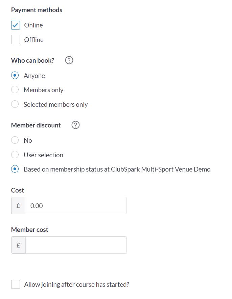232x299 pixels.
Task: Open the help icon beside Member discount
Action: coord(75,125)
